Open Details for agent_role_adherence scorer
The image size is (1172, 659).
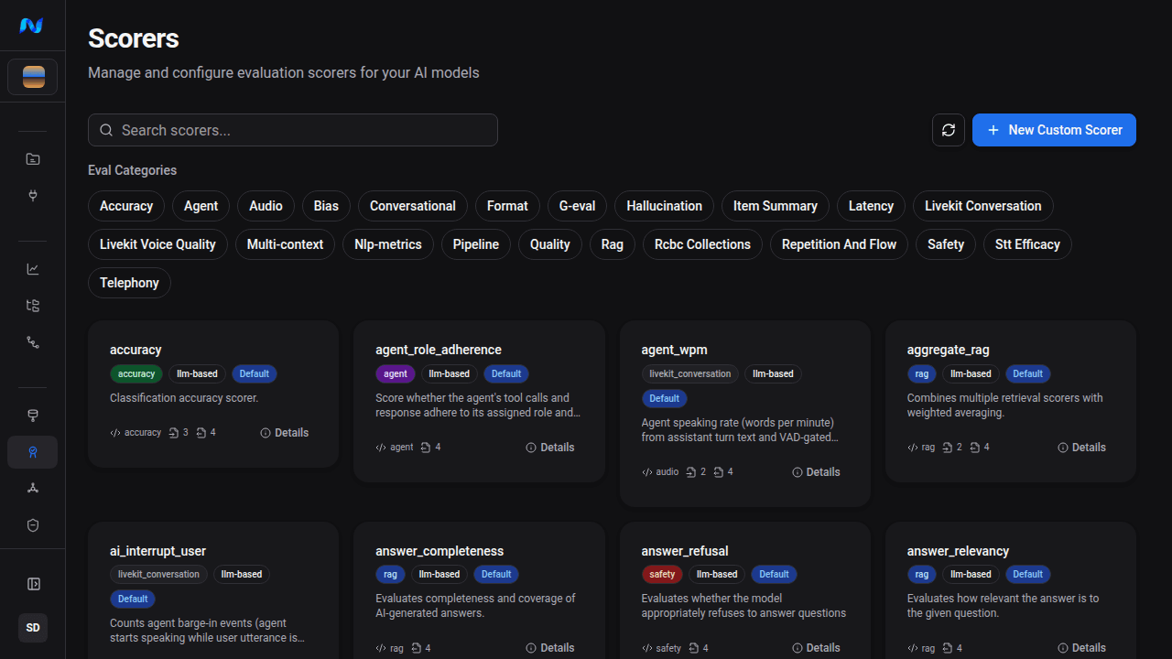(x=550, y=448)
